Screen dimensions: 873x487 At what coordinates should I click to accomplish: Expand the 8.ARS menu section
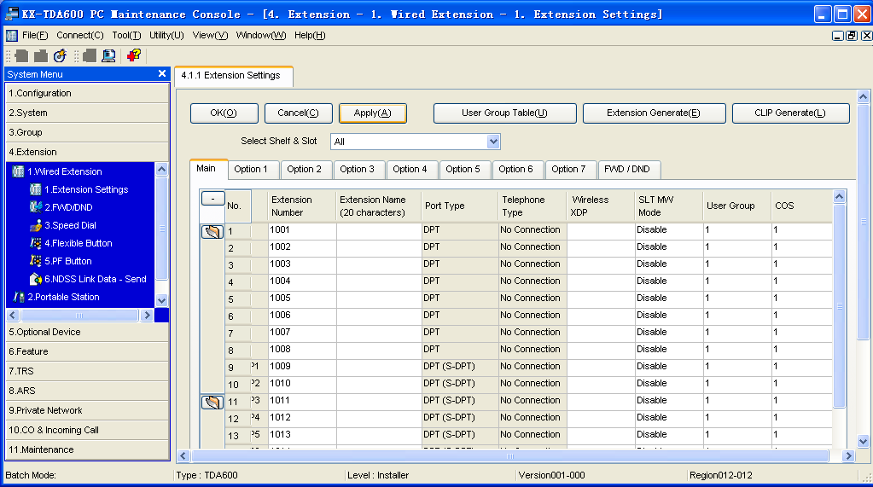(x=87, y=391)
